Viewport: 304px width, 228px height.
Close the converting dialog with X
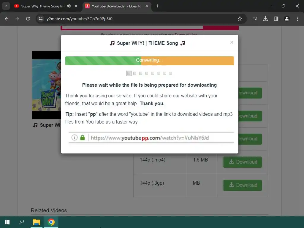point(232,42)
